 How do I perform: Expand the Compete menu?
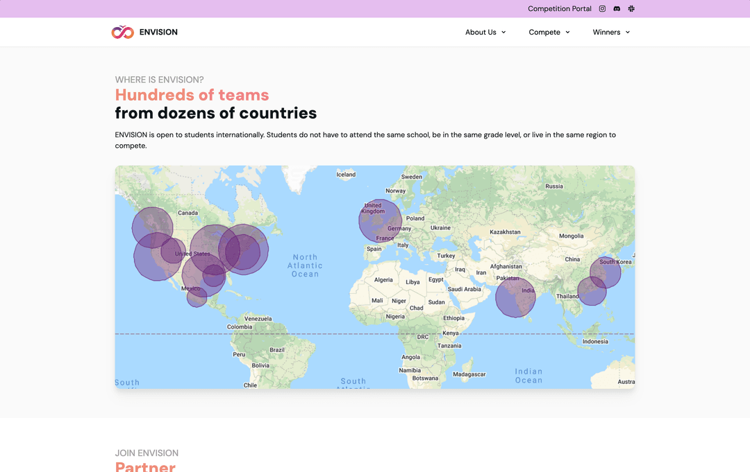549,32
